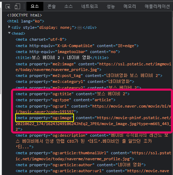Toggle the device toolbar icon

coord(17,6)
